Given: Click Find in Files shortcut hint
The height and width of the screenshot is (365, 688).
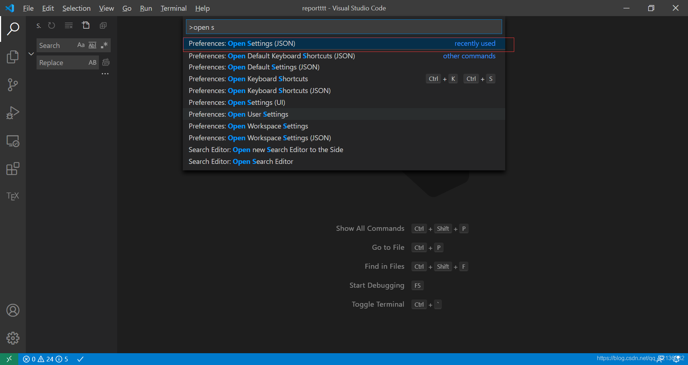Looking at the screenshot, I should pos(416,267).
